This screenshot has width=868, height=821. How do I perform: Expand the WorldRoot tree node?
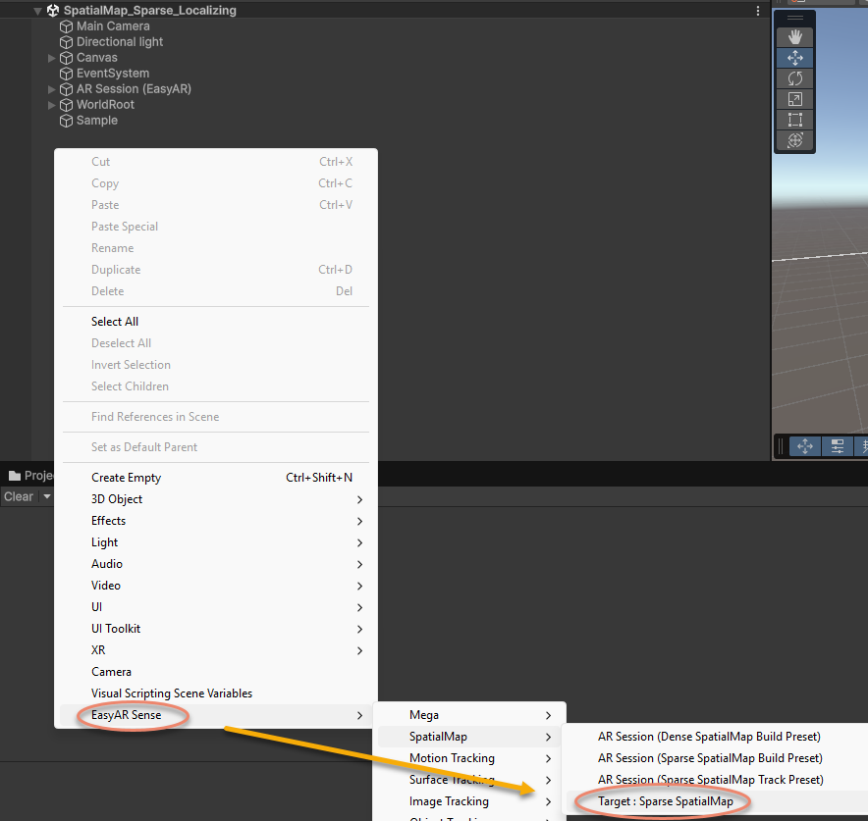(52, 105)
